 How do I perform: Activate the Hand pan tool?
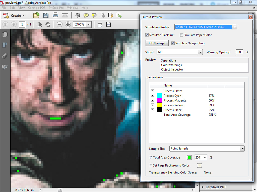point(48,24)
